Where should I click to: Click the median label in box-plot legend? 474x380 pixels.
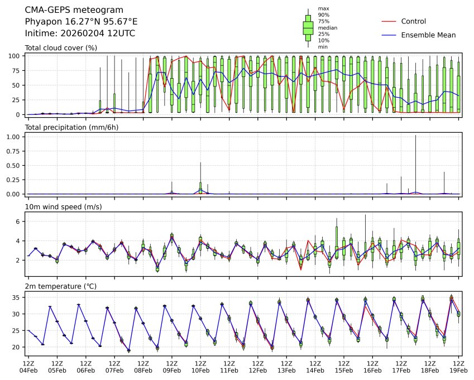coord(327,27)
